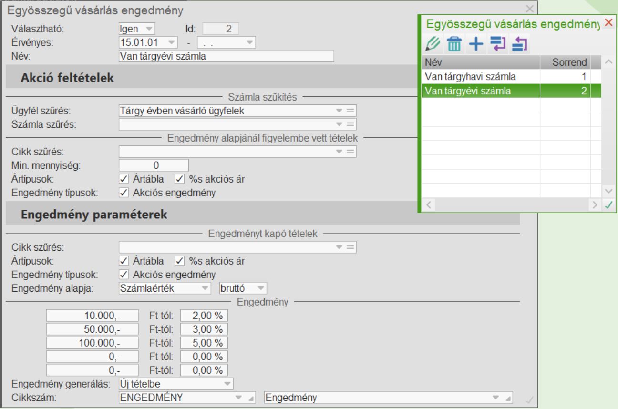The width and height of the screenshot is (618, 409).
Task: Expand Cikk szűrés dropdown under Engedmény paraméterek
Action: coord(339,247)
